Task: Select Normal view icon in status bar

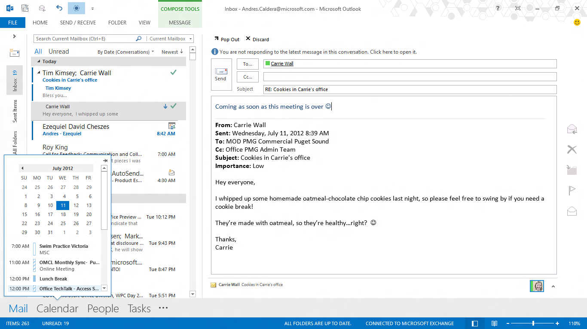Action: click(x=475, y=323)
